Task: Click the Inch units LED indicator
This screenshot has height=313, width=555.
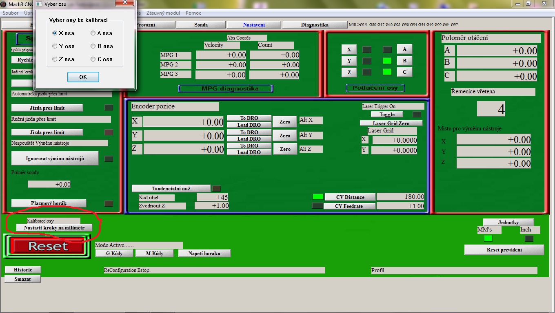Action: 529,238
